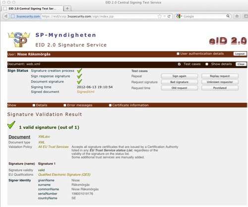This screenshot has width=248, height=207.
Task: Check the Error messages checkbox
Action: [x=65, y=105]
